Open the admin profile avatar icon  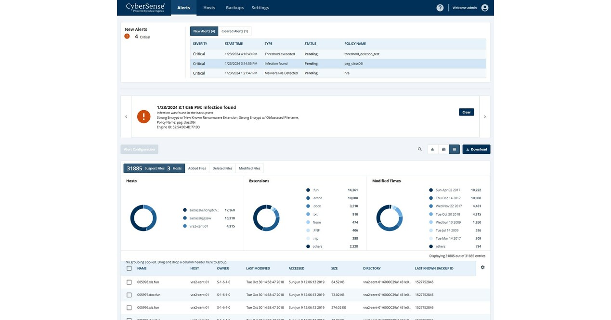point(485,7)
